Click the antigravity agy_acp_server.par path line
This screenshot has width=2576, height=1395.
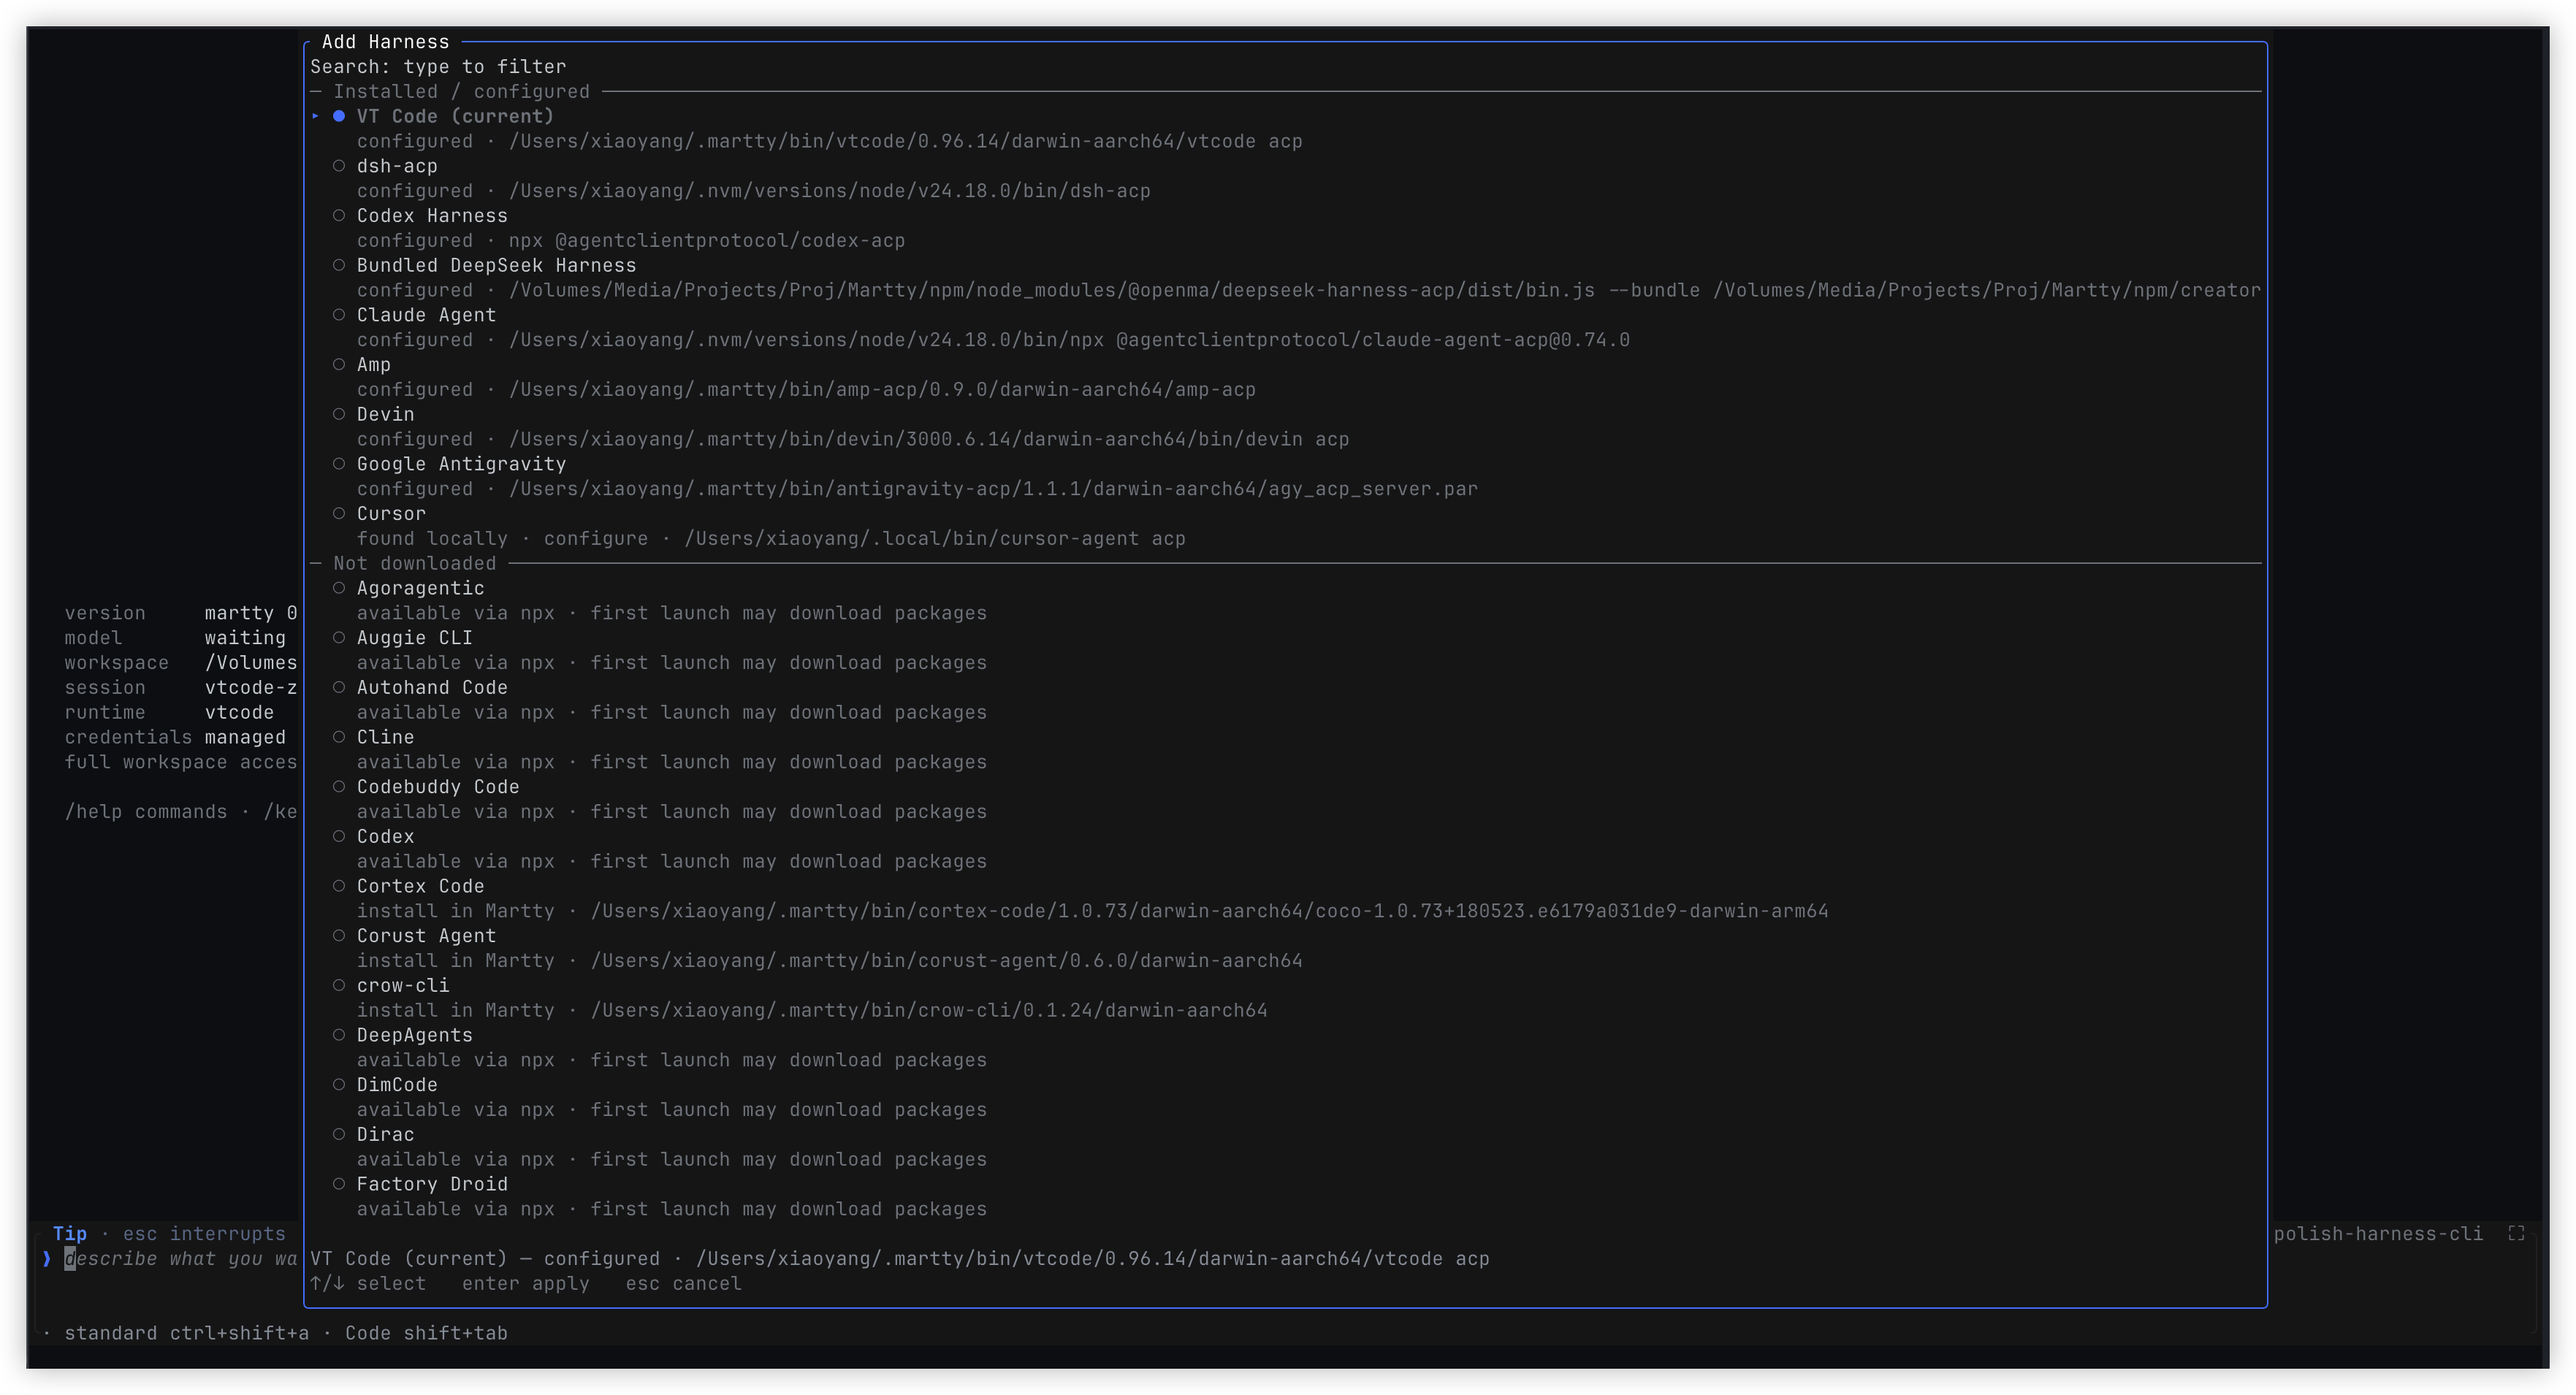(917, 489)
